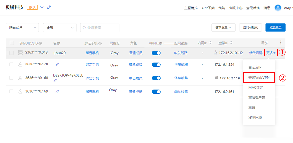Click virtual IP 172.16.1.254
This screenshot has width=293, height=143.
224,64
